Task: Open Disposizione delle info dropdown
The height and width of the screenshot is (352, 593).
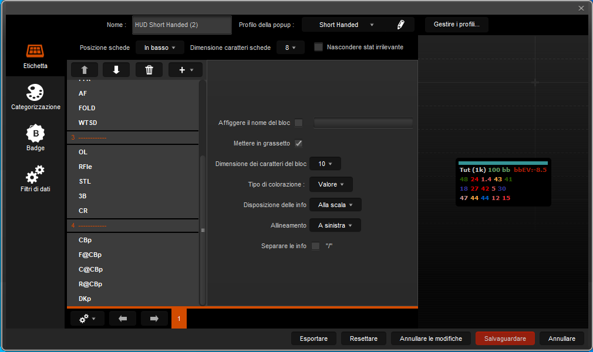Action: 335,205
